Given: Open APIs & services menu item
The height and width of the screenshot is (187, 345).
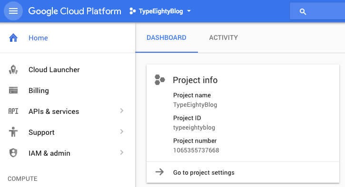Looking at the screenshot, I should pos(68,111).
